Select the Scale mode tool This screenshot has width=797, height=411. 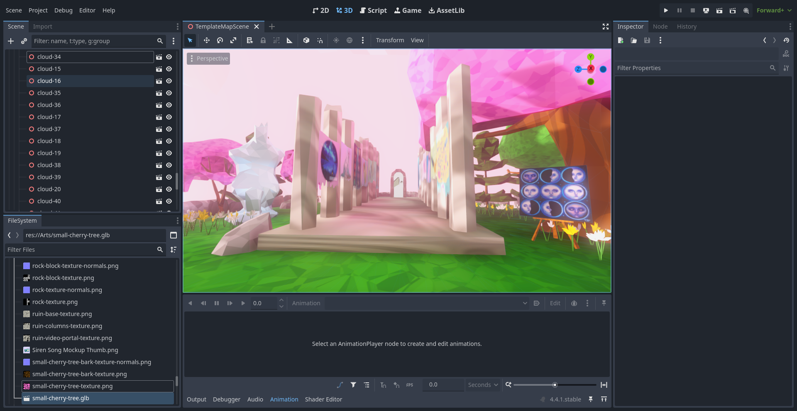[x=233, y=40]
